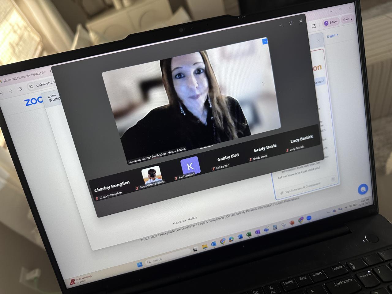Click the taskbar Search box
Image resolution: width=392 pixels, height=294 pixels.
[x=168, y=257]
